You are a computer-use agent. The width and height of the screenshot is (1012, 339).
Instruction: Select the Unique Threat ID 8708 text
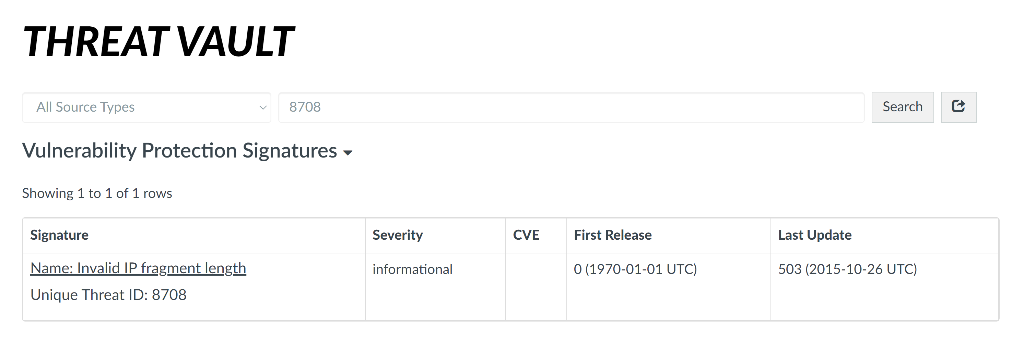click(x=108, y=295)
